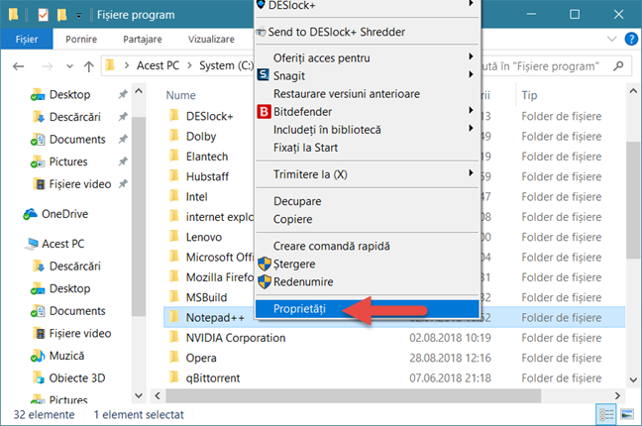Select the NVIDIA Corporation folder

click(236, 338)
